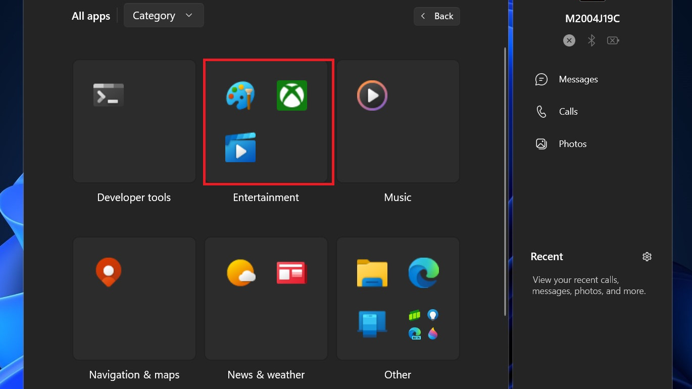Click the Bluetooth status icon

[x=591, y=40]
